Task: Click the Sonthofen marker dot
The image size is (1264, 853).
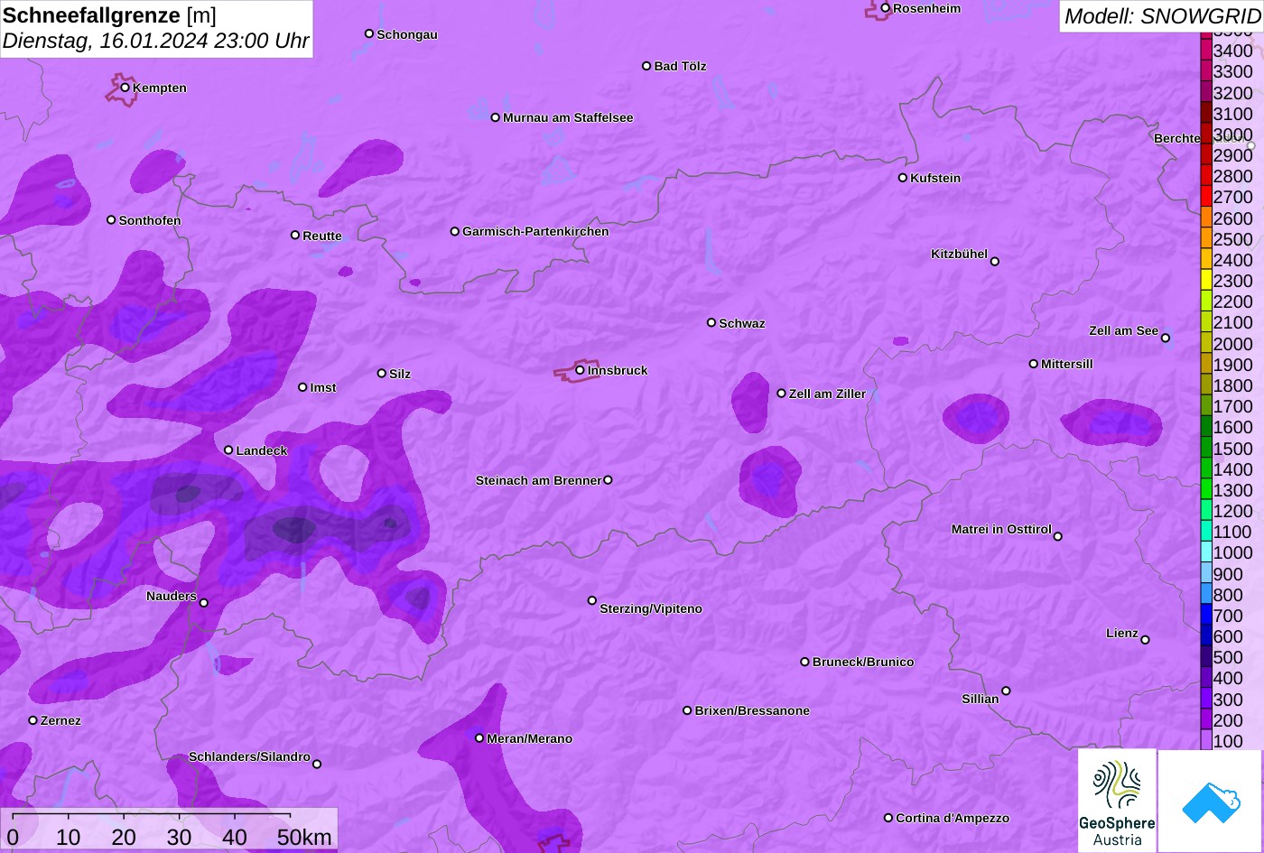Action: (x=111, y=220)
